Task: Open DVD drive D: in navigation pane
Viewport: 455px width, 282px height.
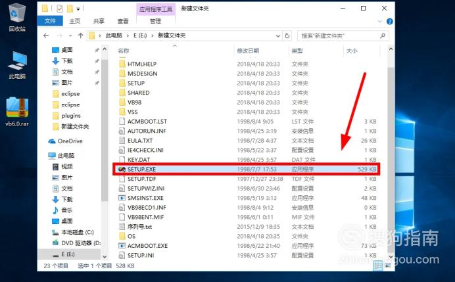Action: click(x=76, y=243)
